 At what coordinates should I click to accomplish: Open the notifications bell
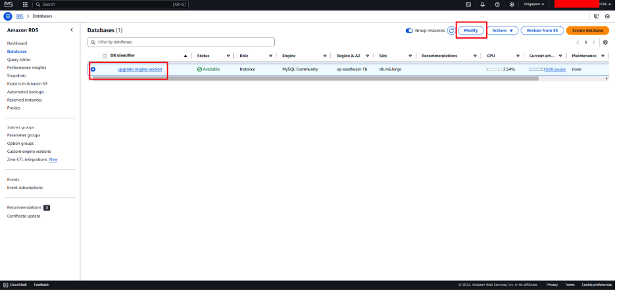point(483,5)
